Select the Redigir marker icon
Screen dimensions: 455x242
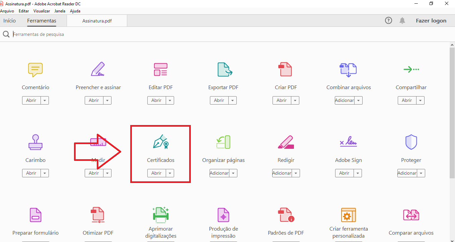pos(286,142)
